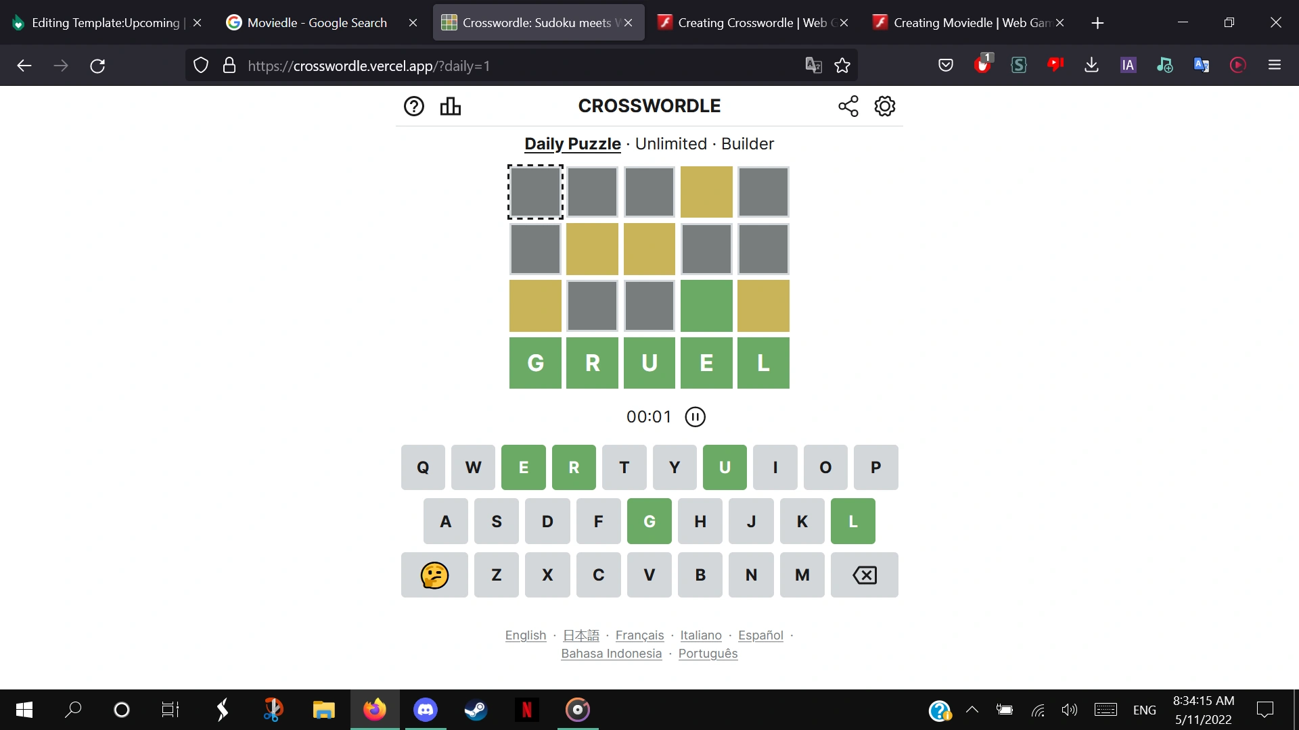Show hidden system tray icons chevron

pos(972,710)
